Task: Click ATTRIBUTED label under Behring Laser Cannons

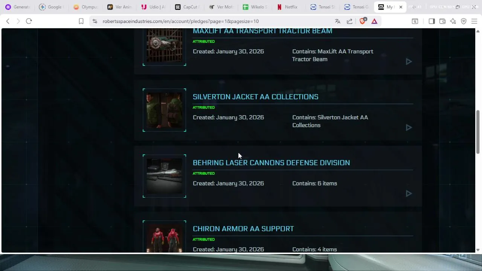Action: [x=204, y=174]
